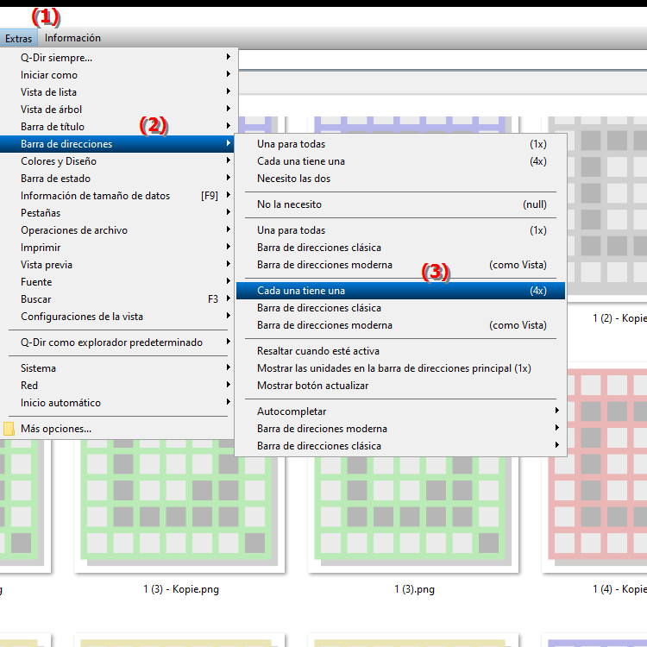Click the folder icon beside Más opciones

coord(9,429)
